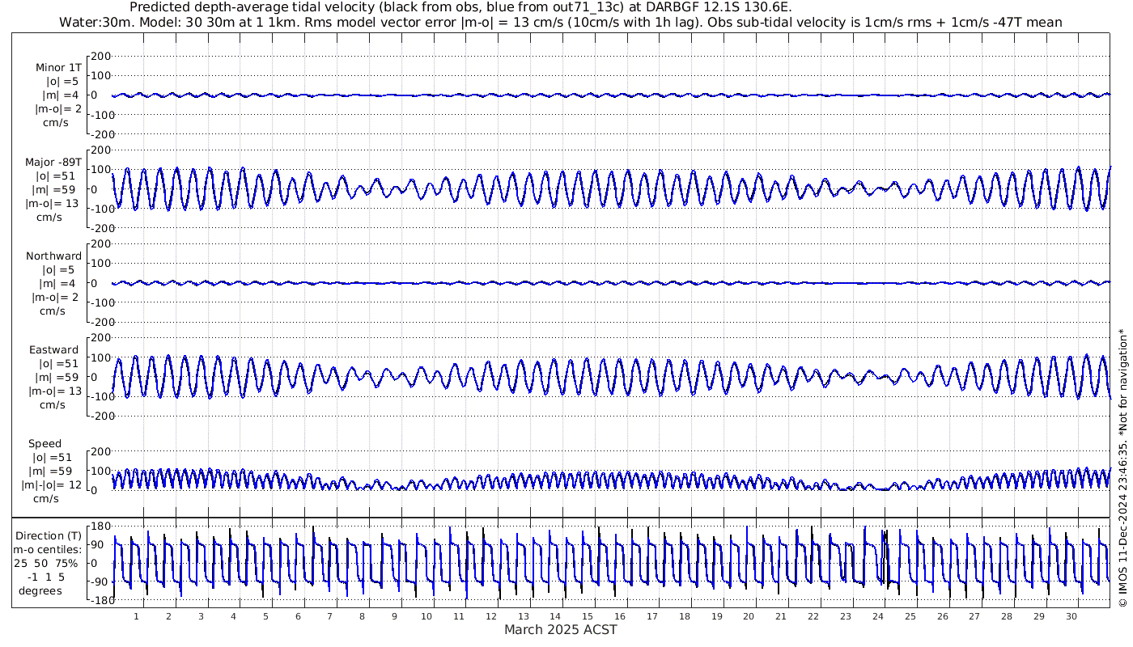Click the 'degrees' unit label
Screen dimensions: 1133x647
click(x=40, y=590)
